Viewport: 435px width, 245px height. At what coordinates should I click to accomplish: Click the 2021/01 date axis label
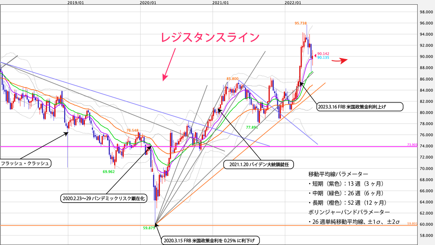(x=220, y=3)
